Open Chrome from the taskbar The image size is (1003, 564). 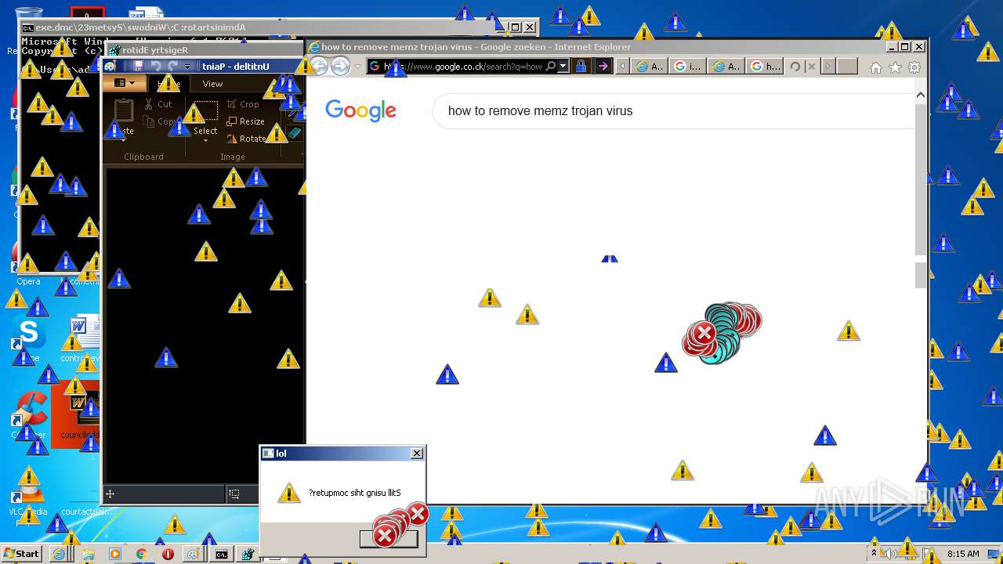pos(141,554)
